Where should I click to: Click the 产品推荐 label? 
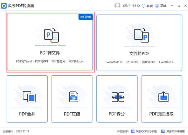tap(123, 132)
